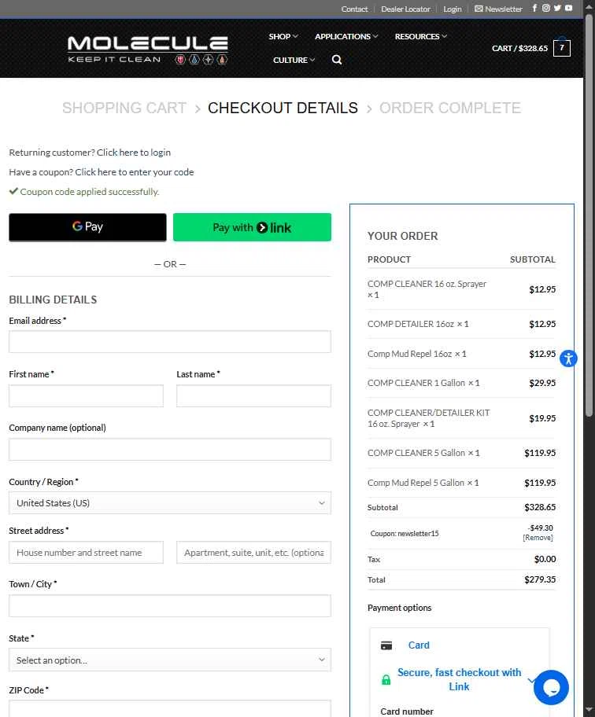
Task: Focus the Company name field
Action: click(170, 450)
